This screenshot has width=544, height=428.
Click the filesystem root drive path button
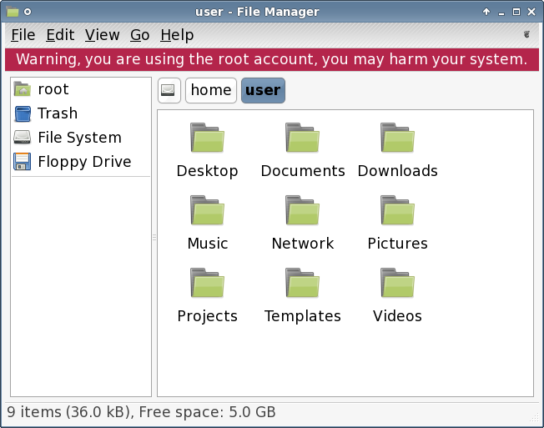click(169, 91)
